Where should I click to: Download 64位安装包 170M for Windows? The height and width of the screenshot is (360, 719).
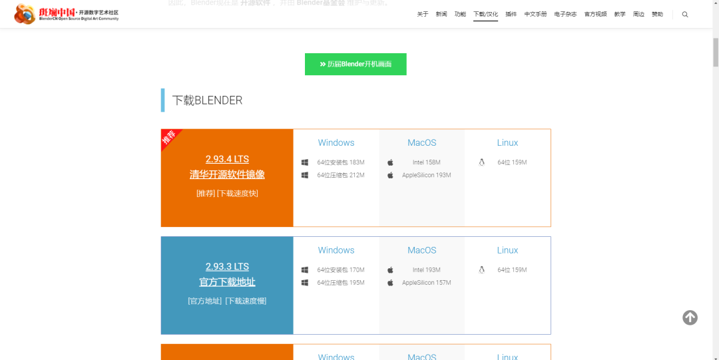click(341, 270)
